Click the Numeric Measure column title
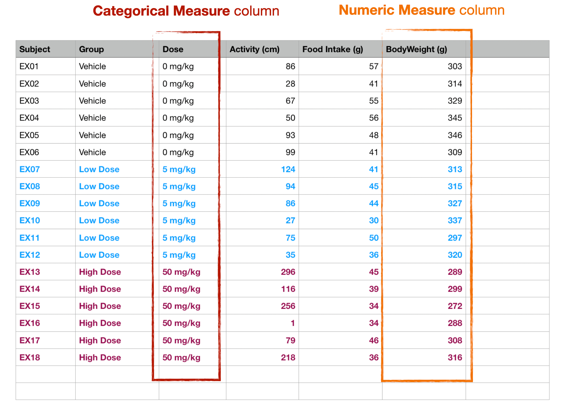This screenshot has height=404, width=562. click(x=422, y=10)
